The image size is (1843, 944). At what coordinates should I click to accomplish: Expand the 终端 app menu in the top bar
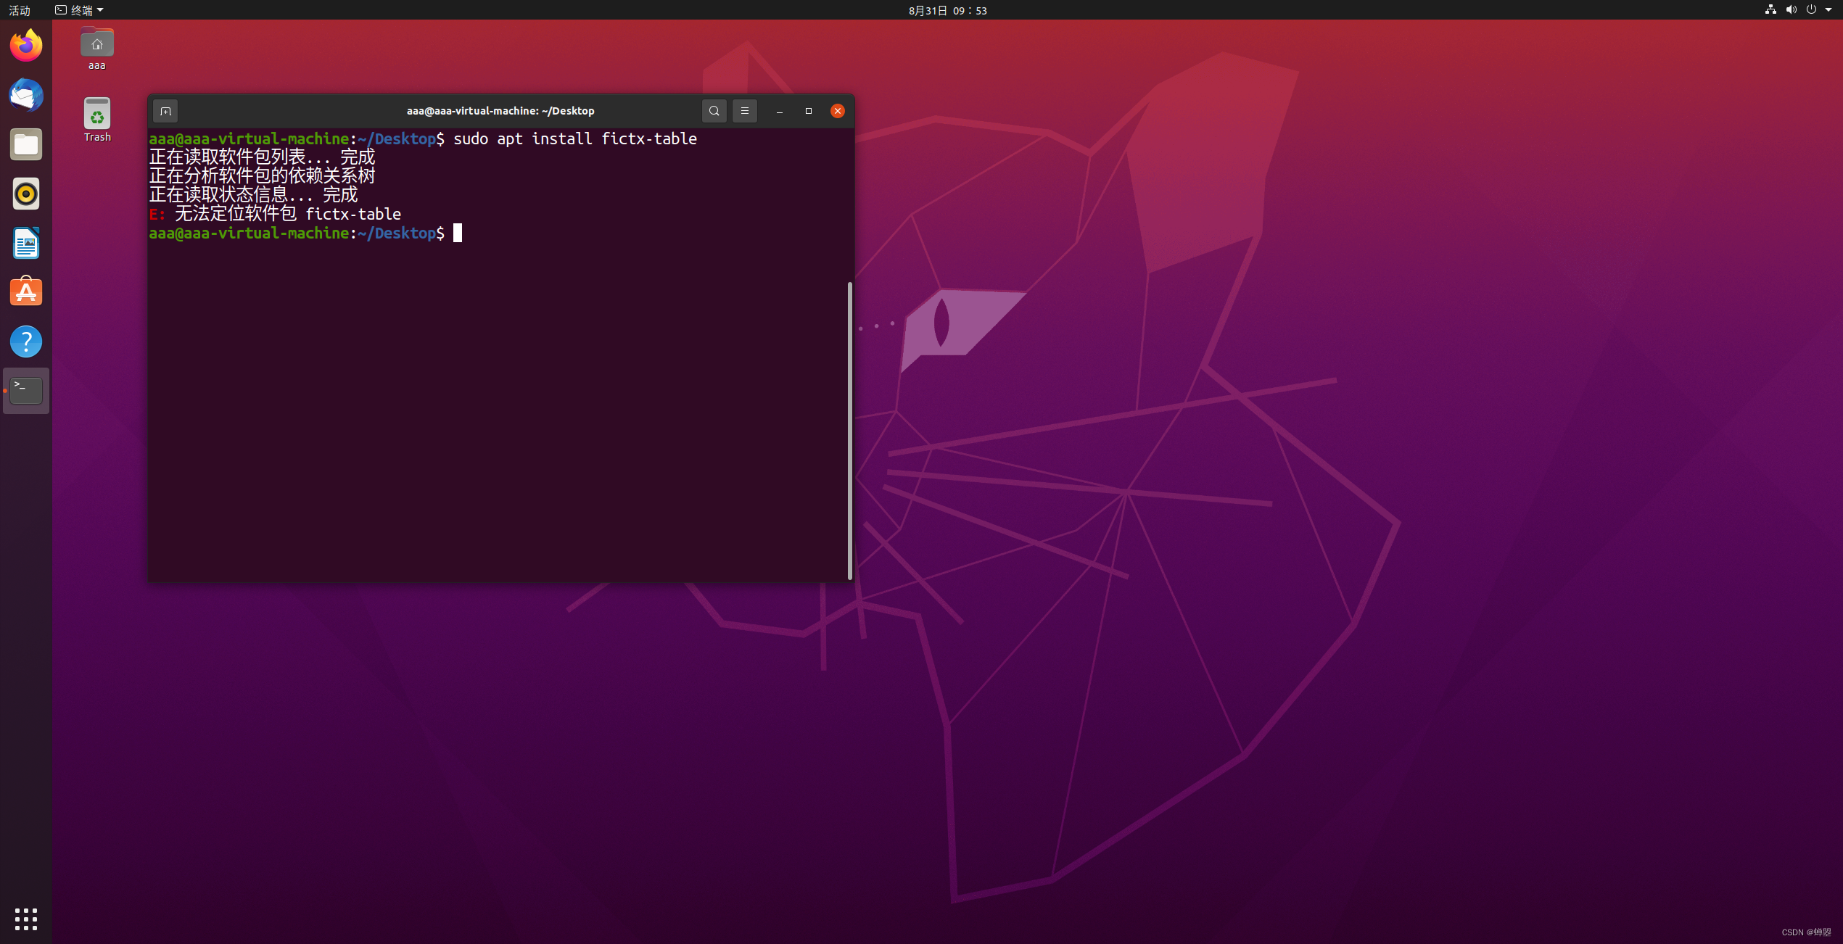(x=80, y=10)
